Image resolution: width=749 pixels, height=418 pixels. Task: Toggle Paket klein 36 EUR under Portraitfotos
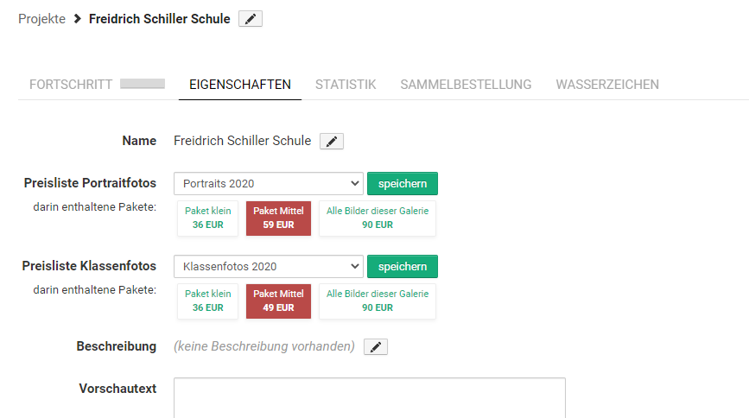(208, 218)
